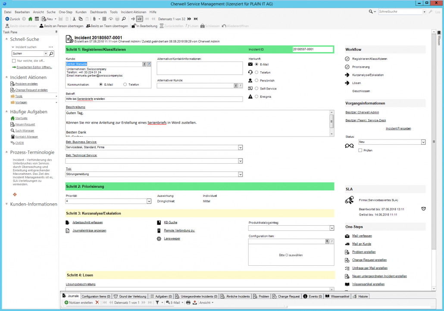
Task: Jump to the last record arrow
Action: (x=196, y=19)
